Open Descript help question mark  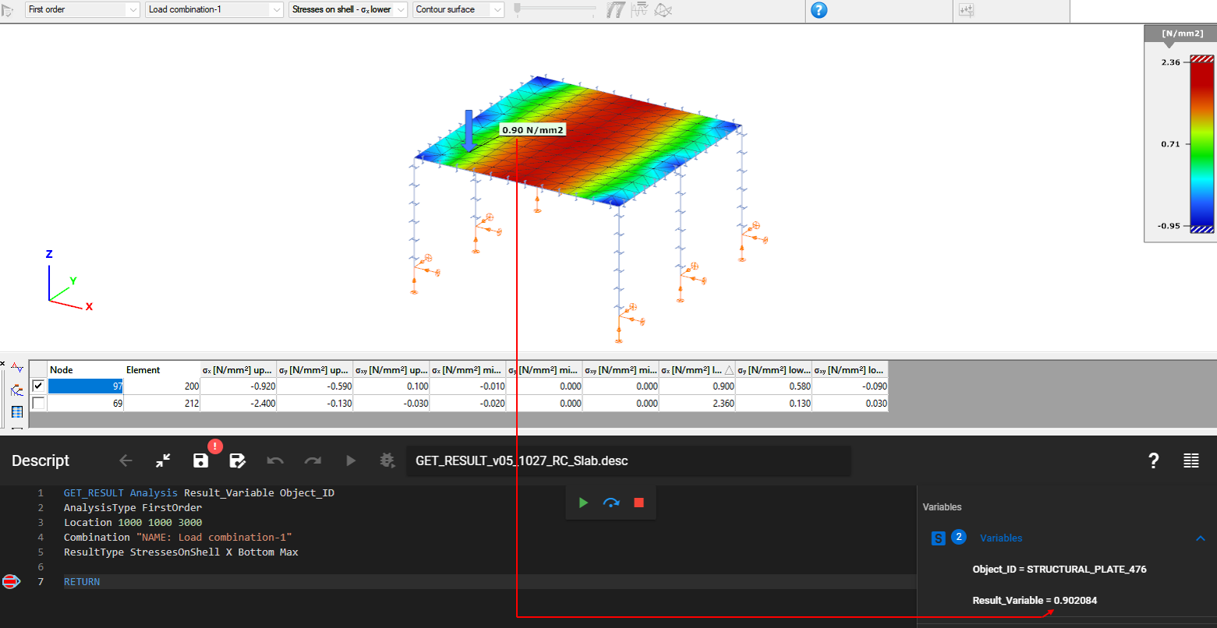(x=1154, y=460)
